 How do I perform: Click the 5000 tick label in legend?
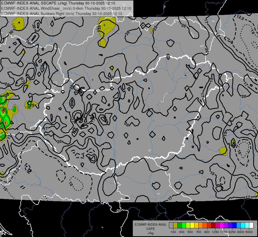pos(249,232)
